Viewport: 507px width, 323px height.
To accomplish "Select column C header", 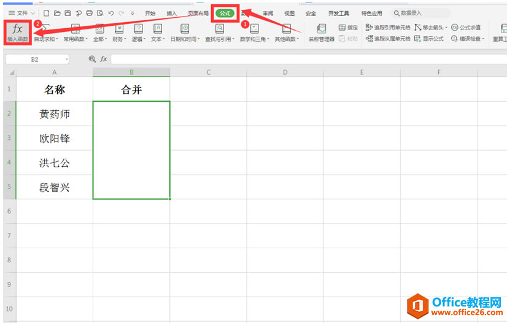I will coord(208,72).
